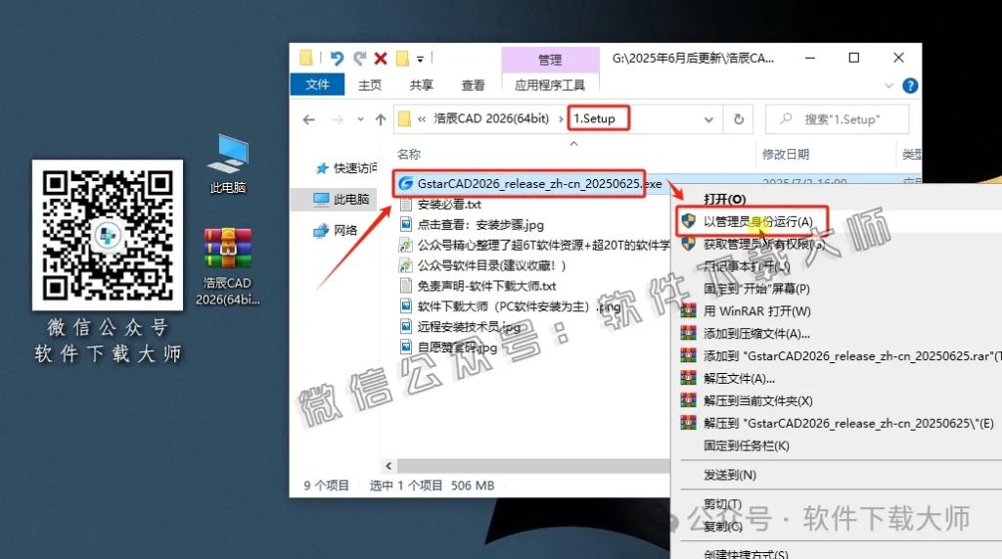Choose 固定到任务栏(K) in context menu
This screenshot has width=1002, height=559.
click(747, 445)
